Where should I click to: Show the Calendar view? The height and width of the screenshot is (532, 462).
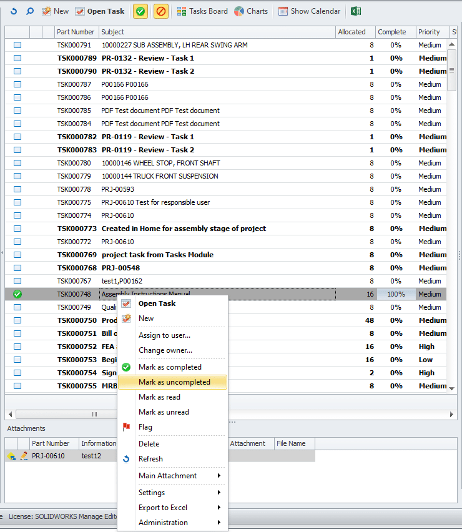pos(310,11)
